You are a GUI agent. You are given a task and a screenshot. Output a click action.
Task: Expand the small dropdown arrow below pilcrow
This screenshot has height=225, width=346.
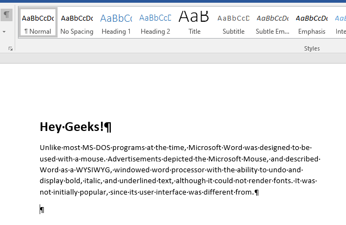5,32
